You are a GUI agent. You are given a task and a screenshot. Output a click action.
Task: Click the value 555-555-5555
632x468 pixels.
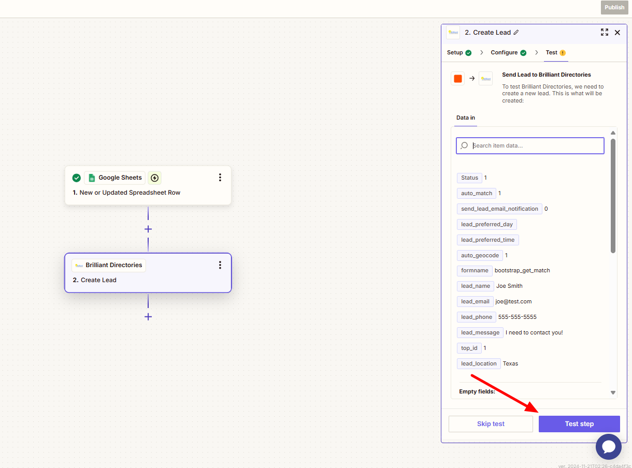(518, 317)
